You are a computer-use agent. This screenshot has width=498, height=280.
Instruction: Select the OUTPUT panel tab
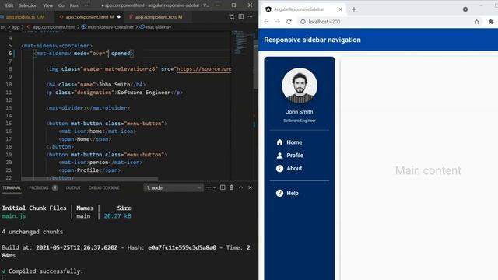click(73, 188)
